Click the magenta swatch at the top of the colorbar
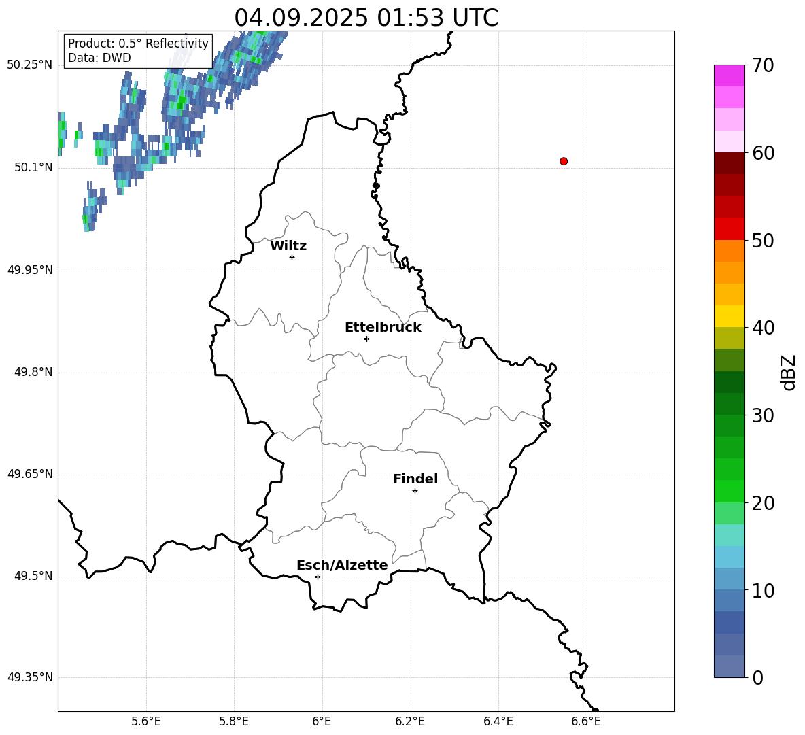Viewport: 805px width, 735px height. click(729, 75)
